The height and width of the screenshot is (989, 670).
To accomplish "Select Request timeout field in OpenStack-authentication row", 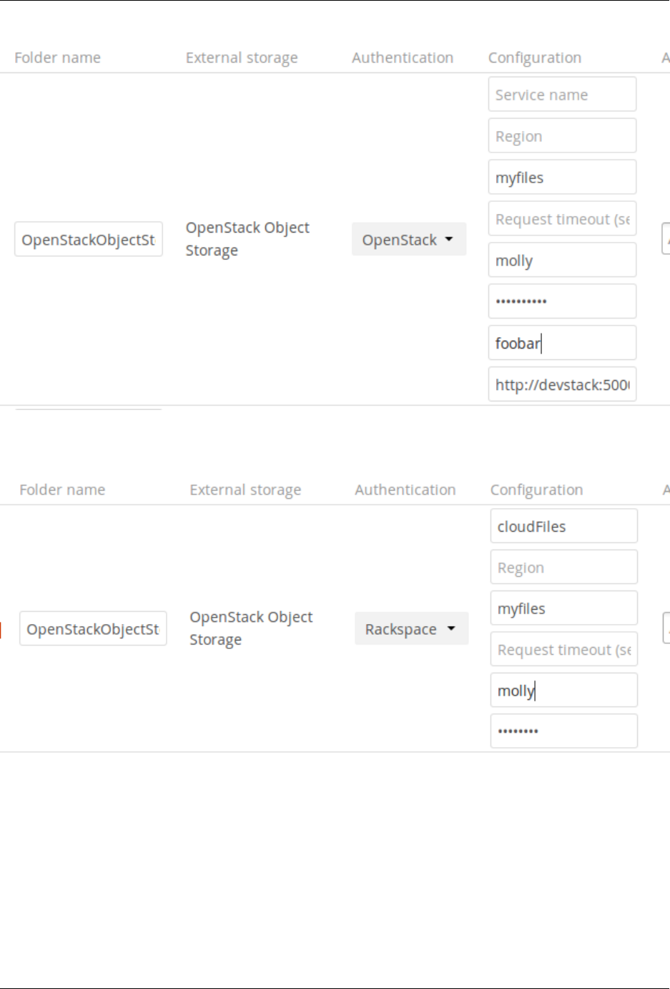I will (x=562, y=219).
